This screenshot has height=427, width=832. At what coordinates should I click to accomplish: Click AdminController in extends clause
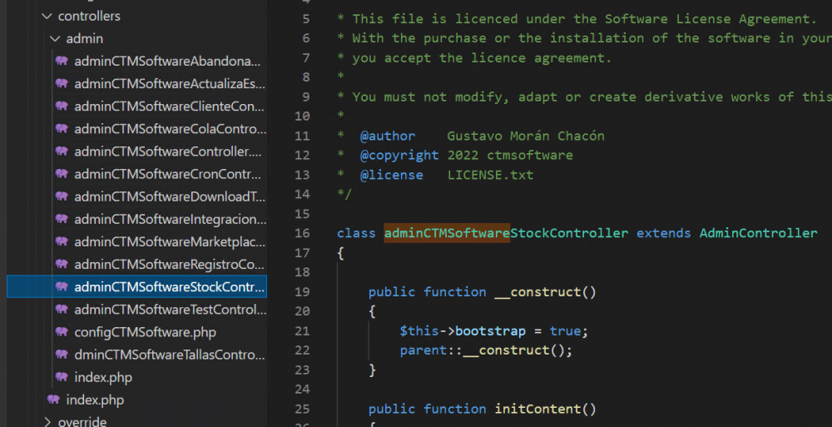pyautogui.click(x=758, y=233)
